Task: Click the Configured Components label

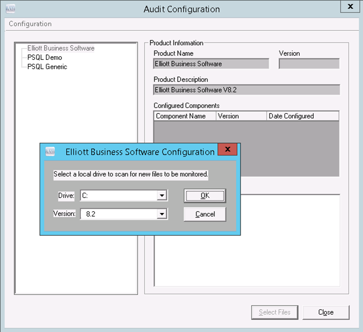Action: point(186,106)
